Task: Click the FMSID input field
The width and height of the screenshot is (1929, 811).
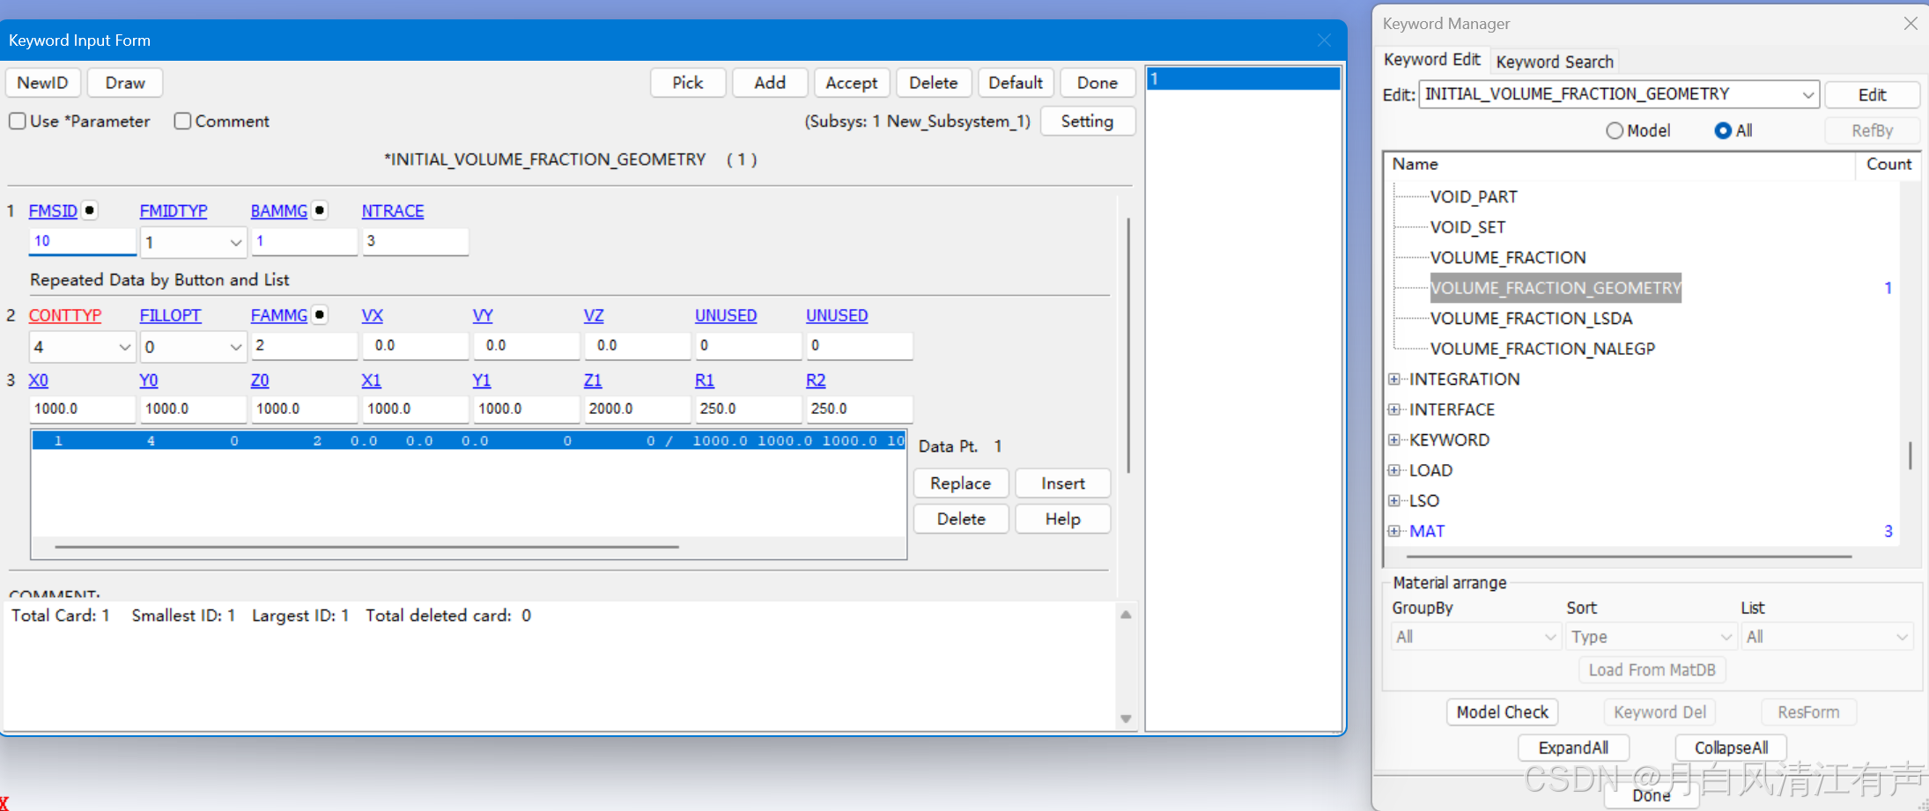Action: coord(82,241)
